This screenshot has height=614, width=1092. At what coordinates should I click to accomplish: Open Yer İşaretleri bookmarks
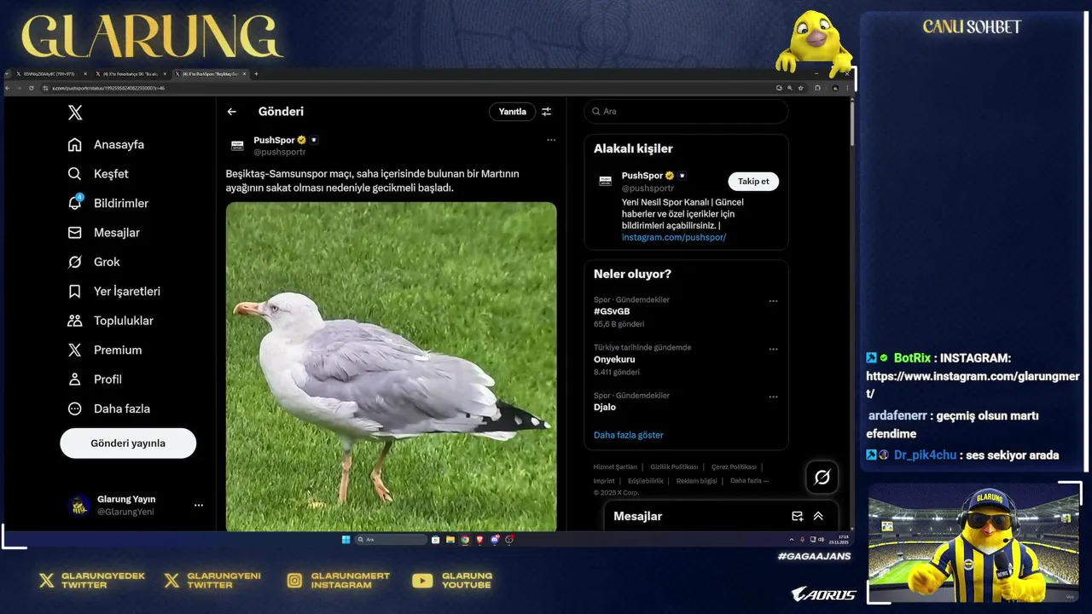click(x=113, y=292)
